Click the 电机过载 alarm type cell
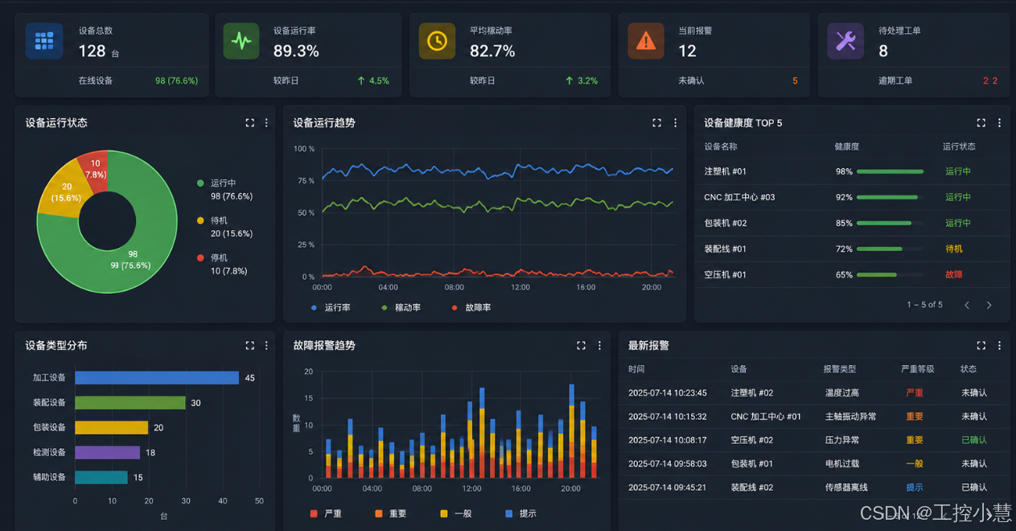The width and height of the screenshot is (1016, 531). (842, 463)
